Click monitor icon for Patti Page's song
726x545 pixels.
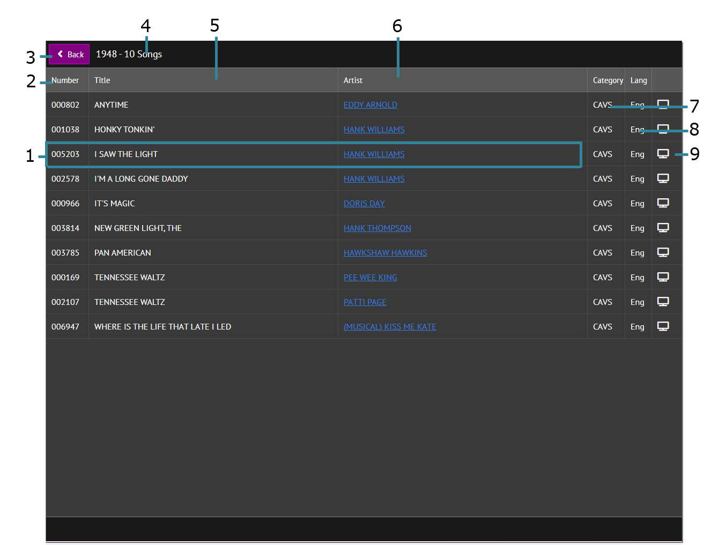663,302
